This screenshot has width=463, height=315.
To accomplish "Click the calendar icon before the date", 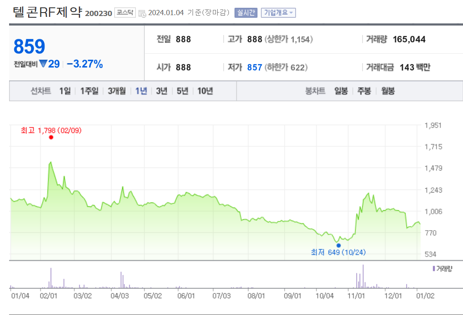I will tap(142, 13).
